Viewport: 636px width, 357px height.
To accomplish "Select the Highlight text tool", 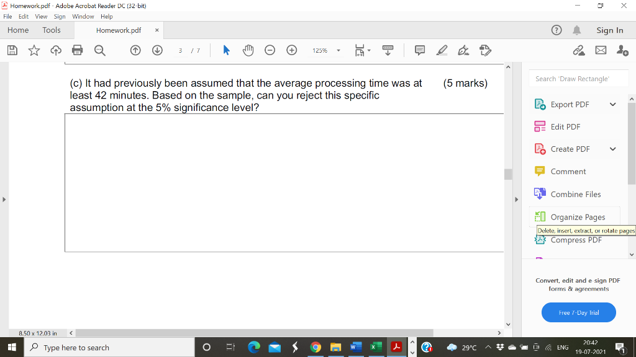I will click(x=442, y=50).
